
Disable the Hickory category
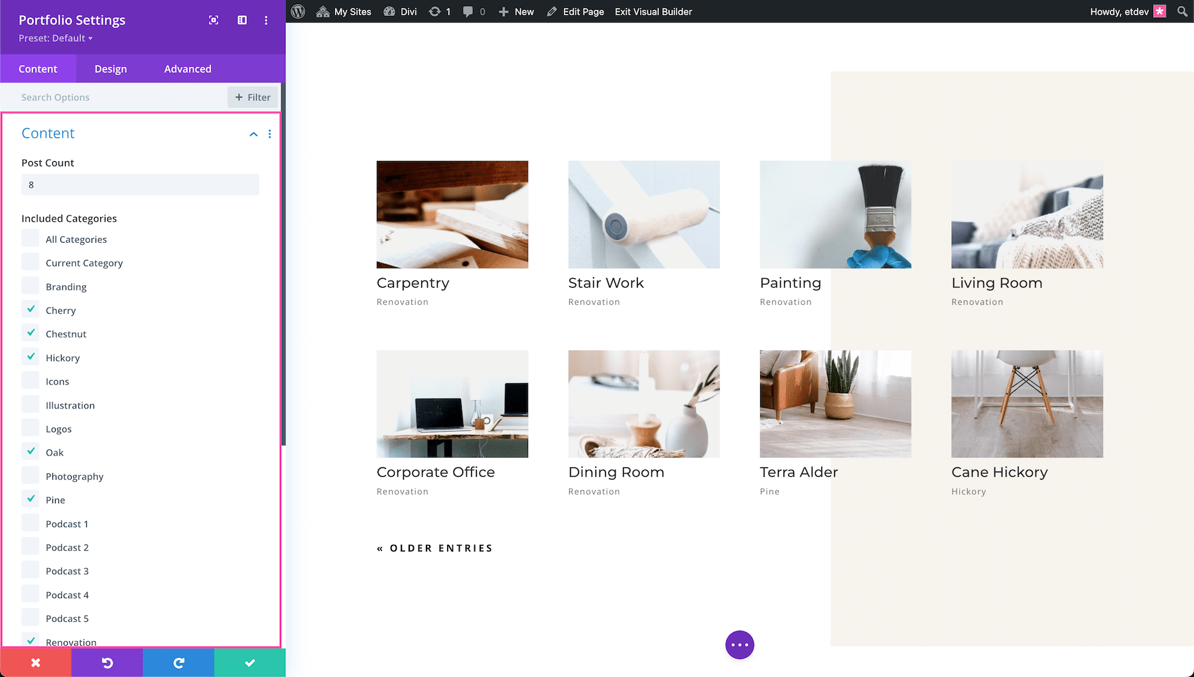31,356
